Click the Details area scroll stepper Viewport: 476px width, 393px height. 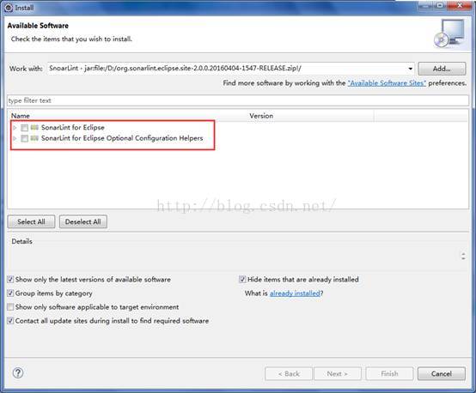pyautogui.click(x=463, y=256)
